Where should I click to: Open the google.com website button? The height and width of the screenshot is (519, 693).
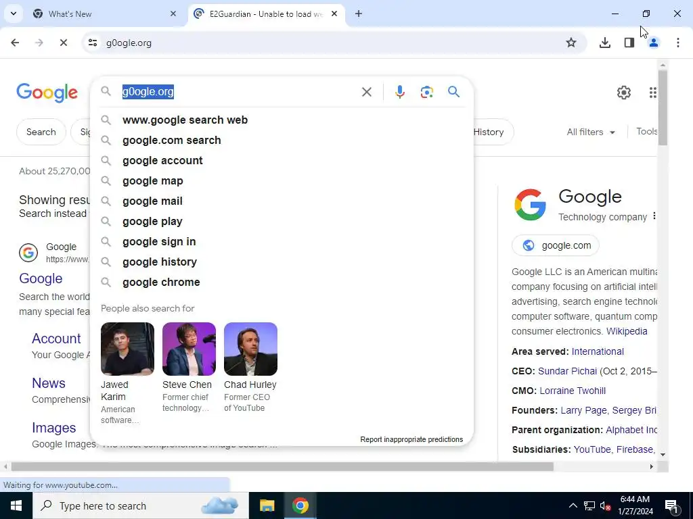556,245
